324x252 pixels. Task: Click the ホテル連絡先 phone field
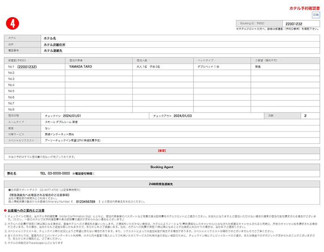(53, 51)
